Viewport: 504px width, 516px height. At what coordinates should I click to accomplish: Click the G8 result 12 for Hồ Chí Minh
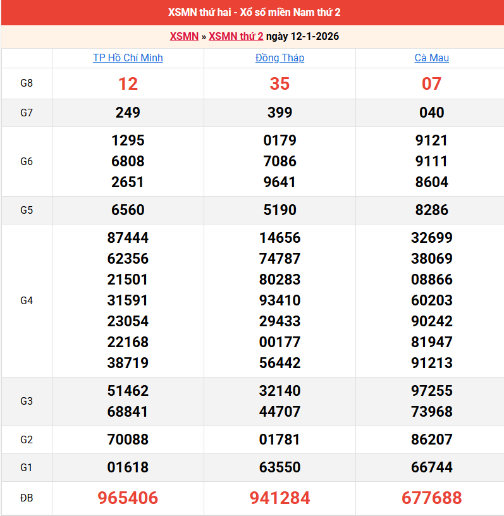[128, 83]
